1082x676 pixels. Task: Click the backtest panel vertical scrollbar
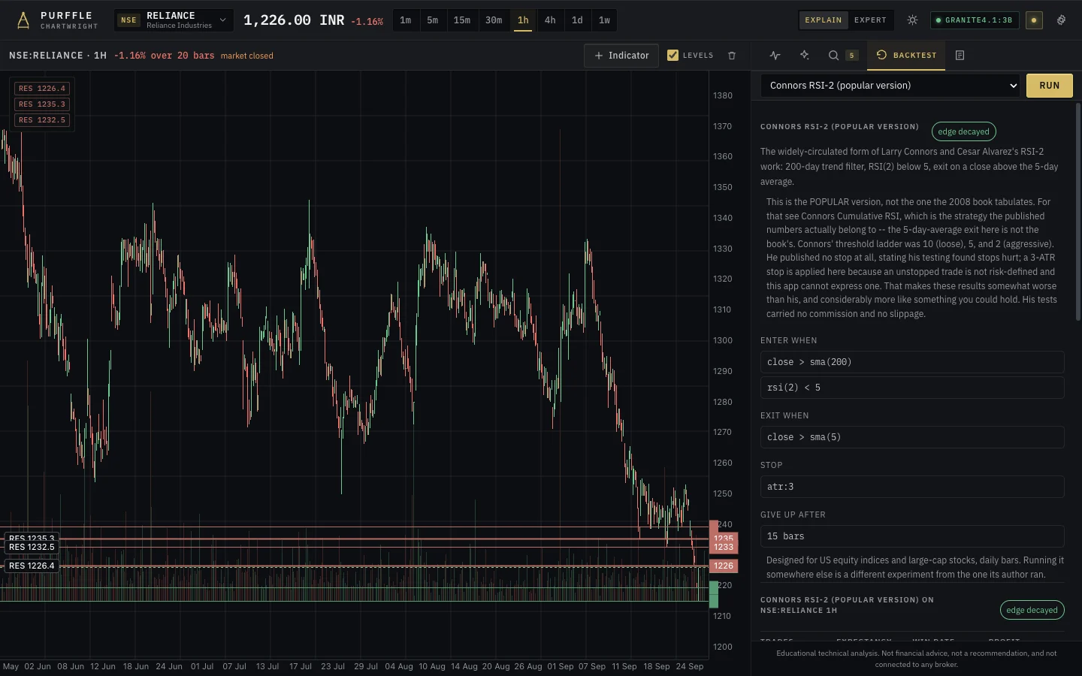coord(1078,212)
